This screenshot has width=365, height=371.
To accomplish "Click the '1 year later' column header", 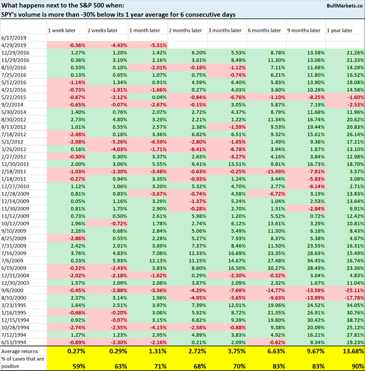I will tap(340, 30).
